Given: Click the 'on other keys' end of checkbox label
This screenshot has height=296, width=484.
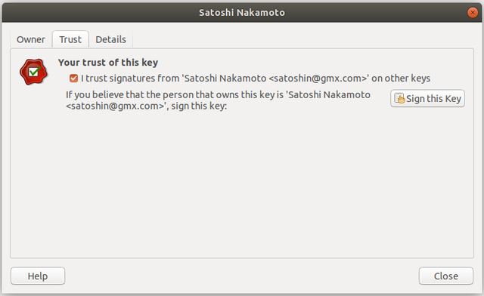Looking at the screenshot, I should point(401,79).
